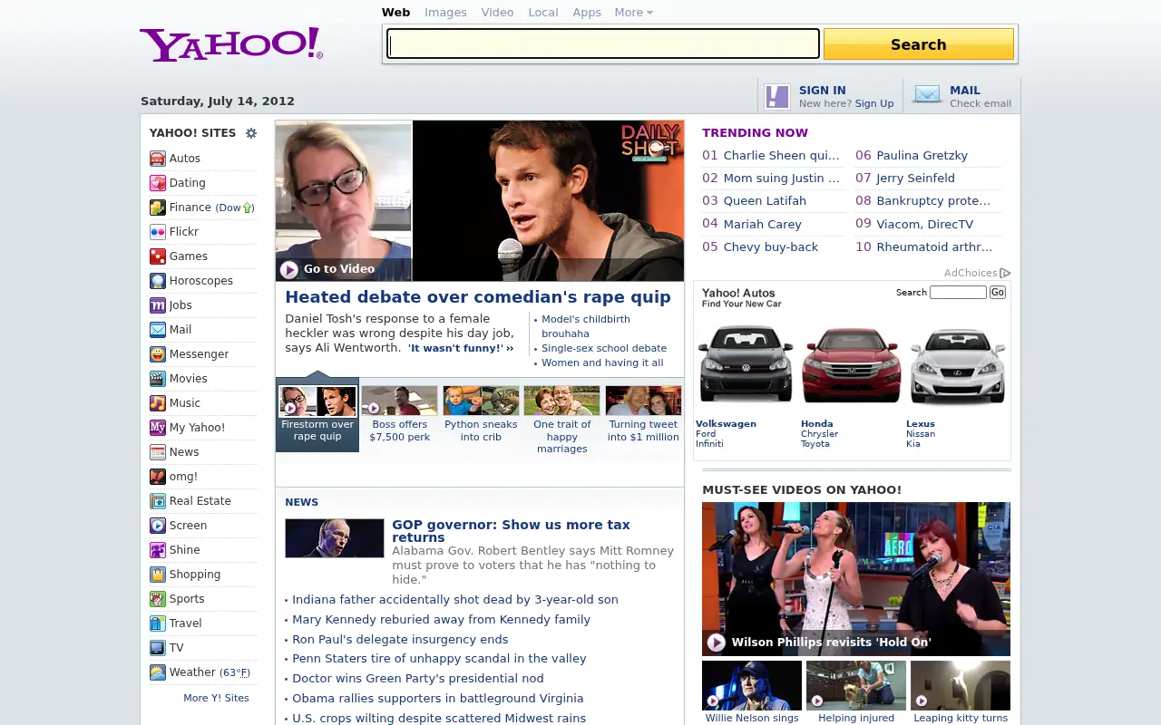
Task: Click the Volkswagen car image
Action: [x=746, y=364]
